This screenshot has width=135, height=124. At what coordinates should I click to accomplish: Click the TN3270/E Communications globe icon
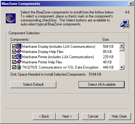19,67
